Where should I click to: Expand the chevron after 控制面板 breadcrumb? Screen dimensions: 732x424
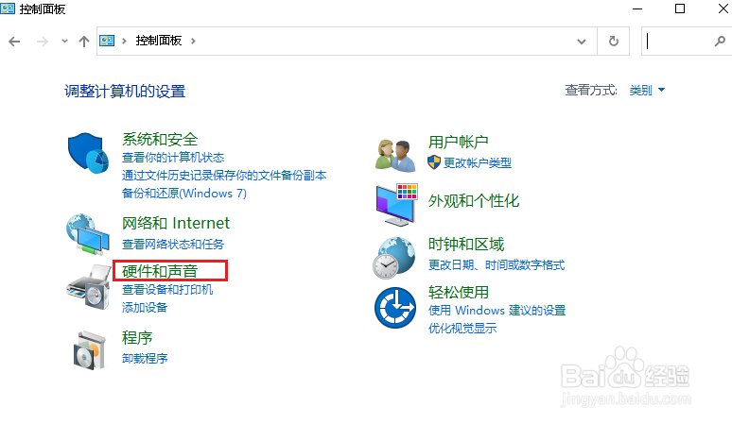coord(193,42)
